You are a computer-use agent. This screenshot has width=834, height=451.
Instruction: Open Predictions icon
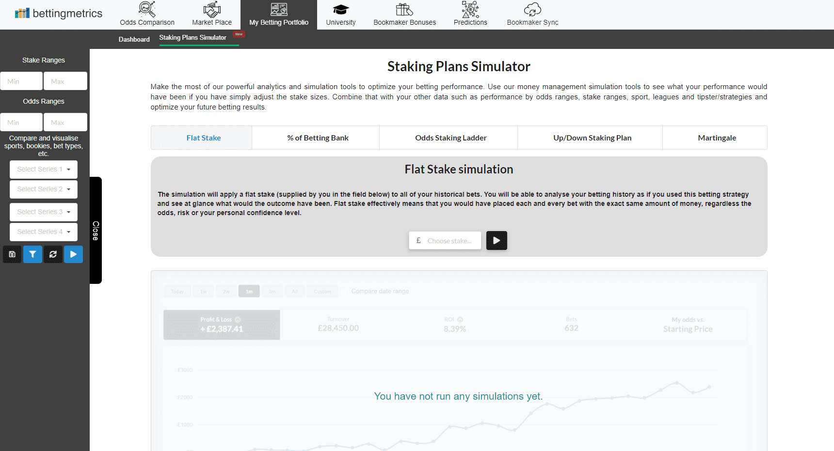pyautogui.click(x=470, y=9)
